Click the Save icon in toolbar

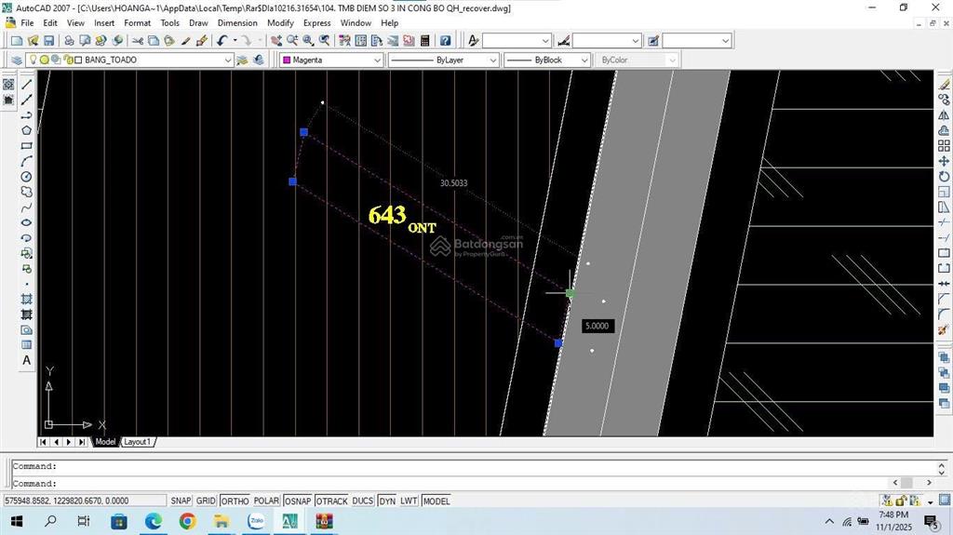(x=48, y=41)
